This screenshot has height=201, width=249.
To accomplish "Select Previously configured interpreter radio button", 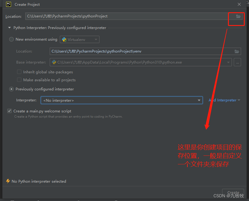I will click(x=11, y=89).
